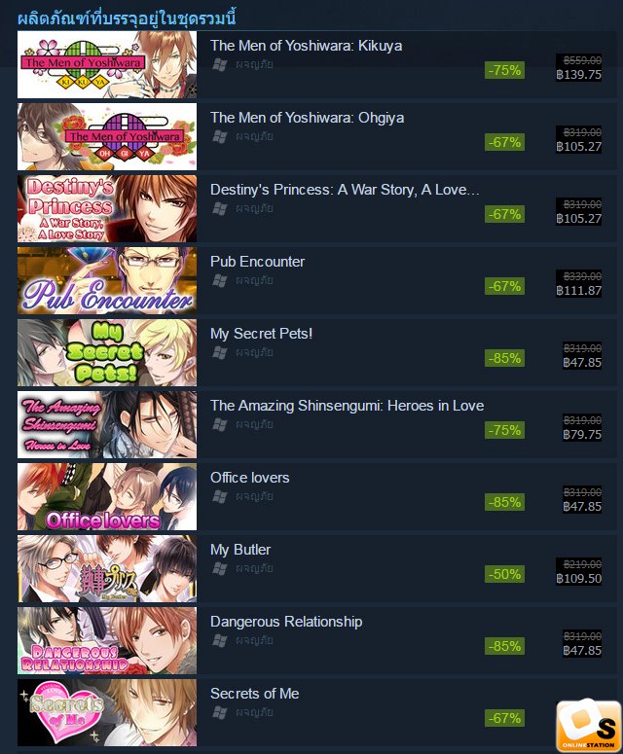Click Windows platform icon under Secrets of Me

coord(220,712)
